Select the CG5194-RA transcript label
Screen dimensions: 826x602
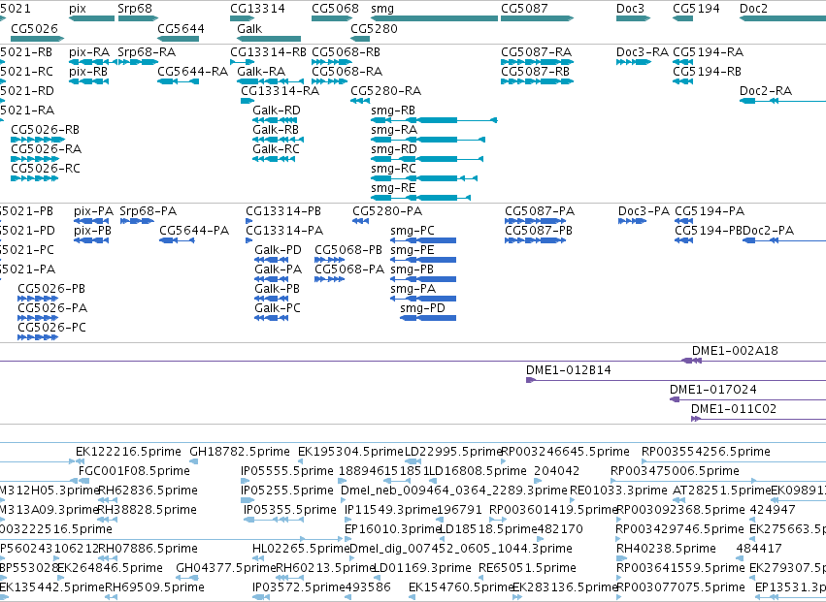[x=708, y=52]
